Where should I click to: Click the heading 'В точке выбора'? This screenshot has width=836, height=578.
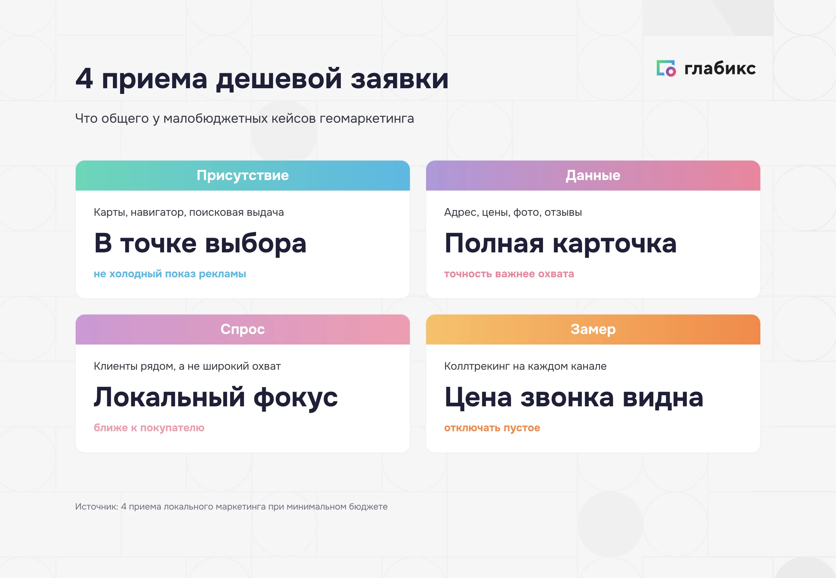(200, 243)
